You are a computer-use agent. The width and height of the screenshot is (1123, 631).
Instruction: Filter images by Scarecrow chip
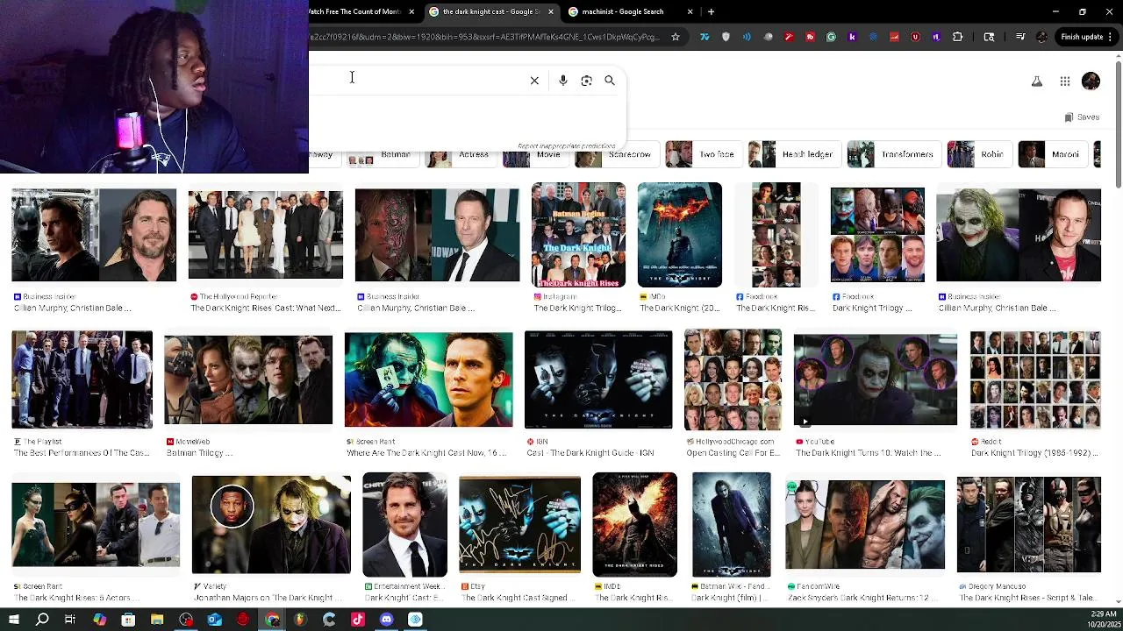tap(616, 154)
